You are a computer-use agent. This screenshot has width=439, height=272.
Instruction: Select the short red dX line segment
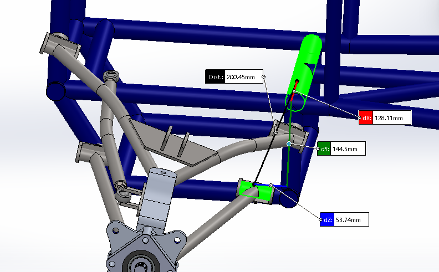pos(294,87)
